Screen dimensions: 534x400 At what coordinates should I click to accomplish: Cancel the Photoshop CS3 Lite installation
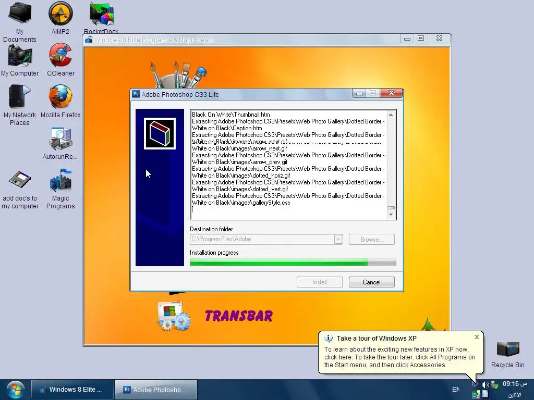point(371,282)
